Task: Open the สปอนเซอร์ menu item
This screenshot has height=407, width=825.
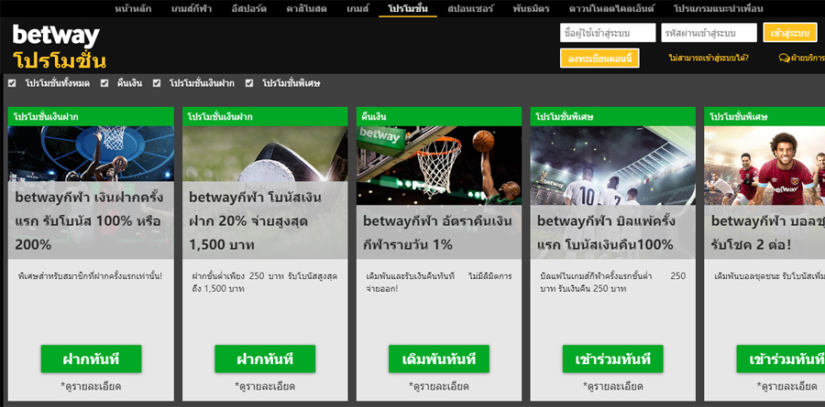Action: (470, 8)
